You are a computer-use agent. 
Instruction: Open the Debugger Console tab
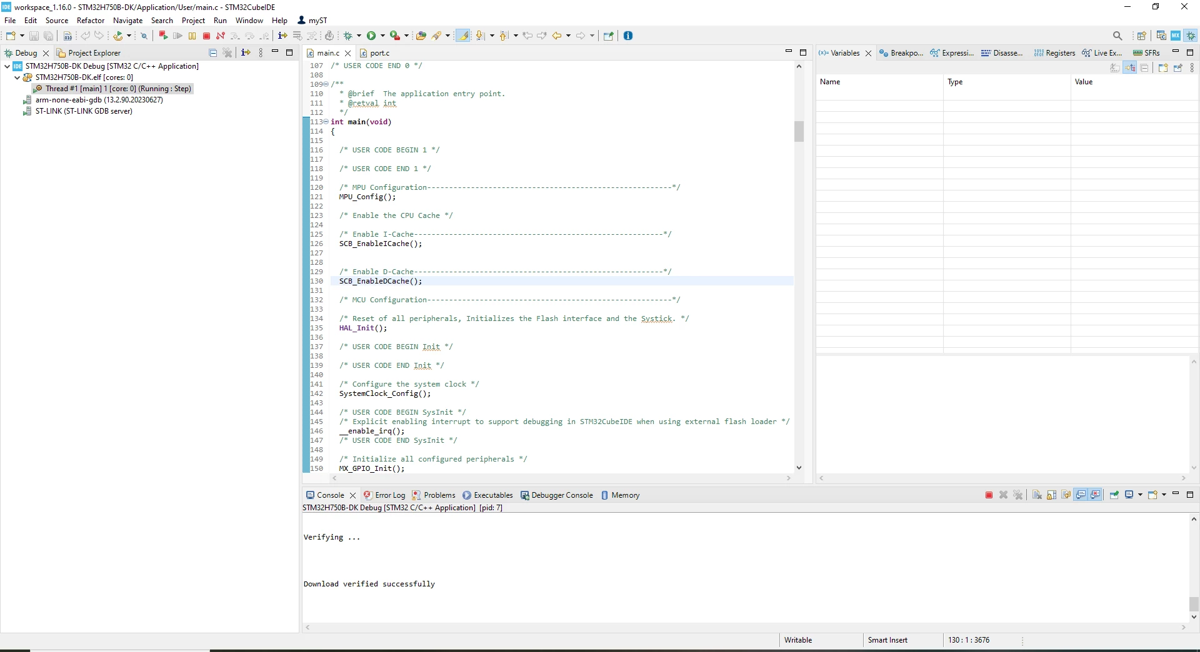[556, 495]
